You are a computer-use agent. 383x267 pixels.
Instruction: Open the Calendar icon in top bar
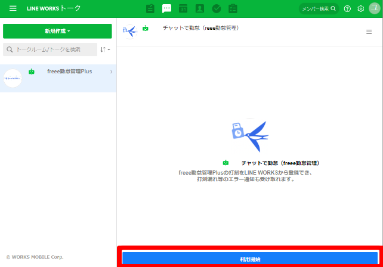[183, 8]
